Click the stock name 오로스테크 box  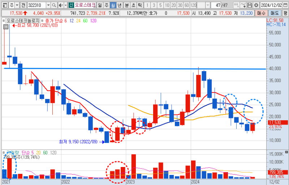point(85,5)
